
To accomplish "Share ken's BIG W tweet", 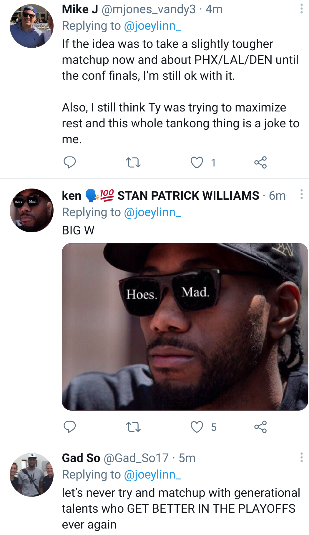I will (260, 427).
